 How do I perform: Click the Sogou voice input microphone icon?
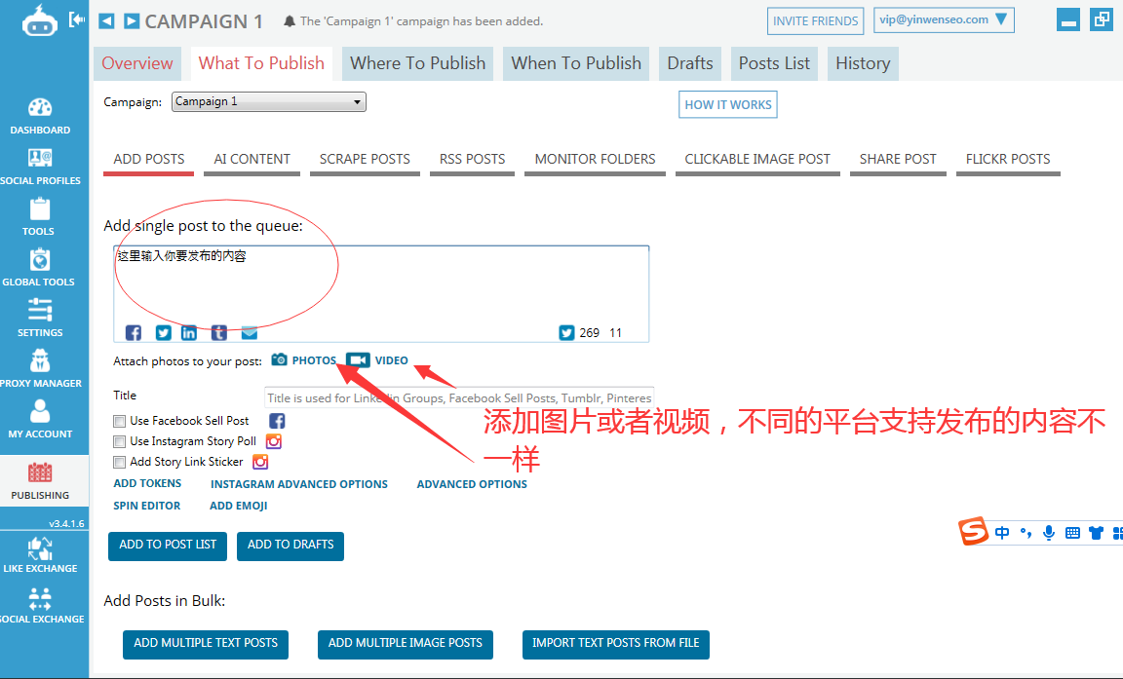(1048, 532)
